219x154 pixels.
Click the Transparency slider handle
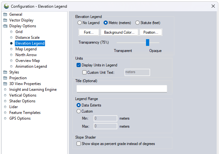tap(148, 42)
